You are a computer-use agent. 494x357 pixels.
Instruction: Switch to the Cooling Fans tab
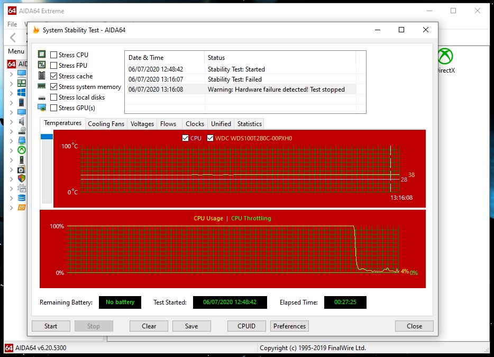[106, 123]
